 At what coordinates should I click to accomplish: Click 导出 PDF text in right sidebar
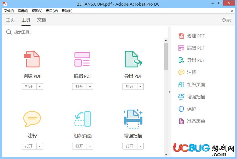click(x=196, y=60)
